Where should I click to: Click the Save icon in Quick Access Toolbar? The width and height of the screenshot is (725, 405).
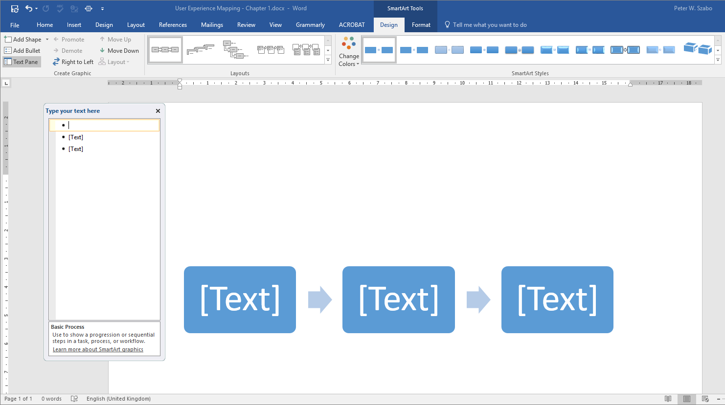tap(15, 8)
